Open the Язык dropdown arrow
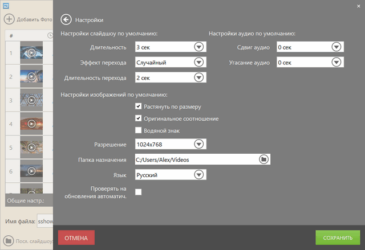365x250 pixels. (x=199, y=175)
